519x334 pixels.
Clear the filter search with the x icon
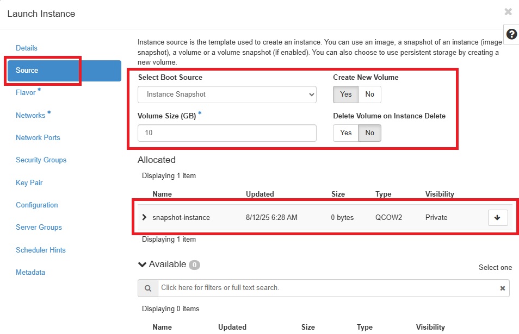[502, 288]
